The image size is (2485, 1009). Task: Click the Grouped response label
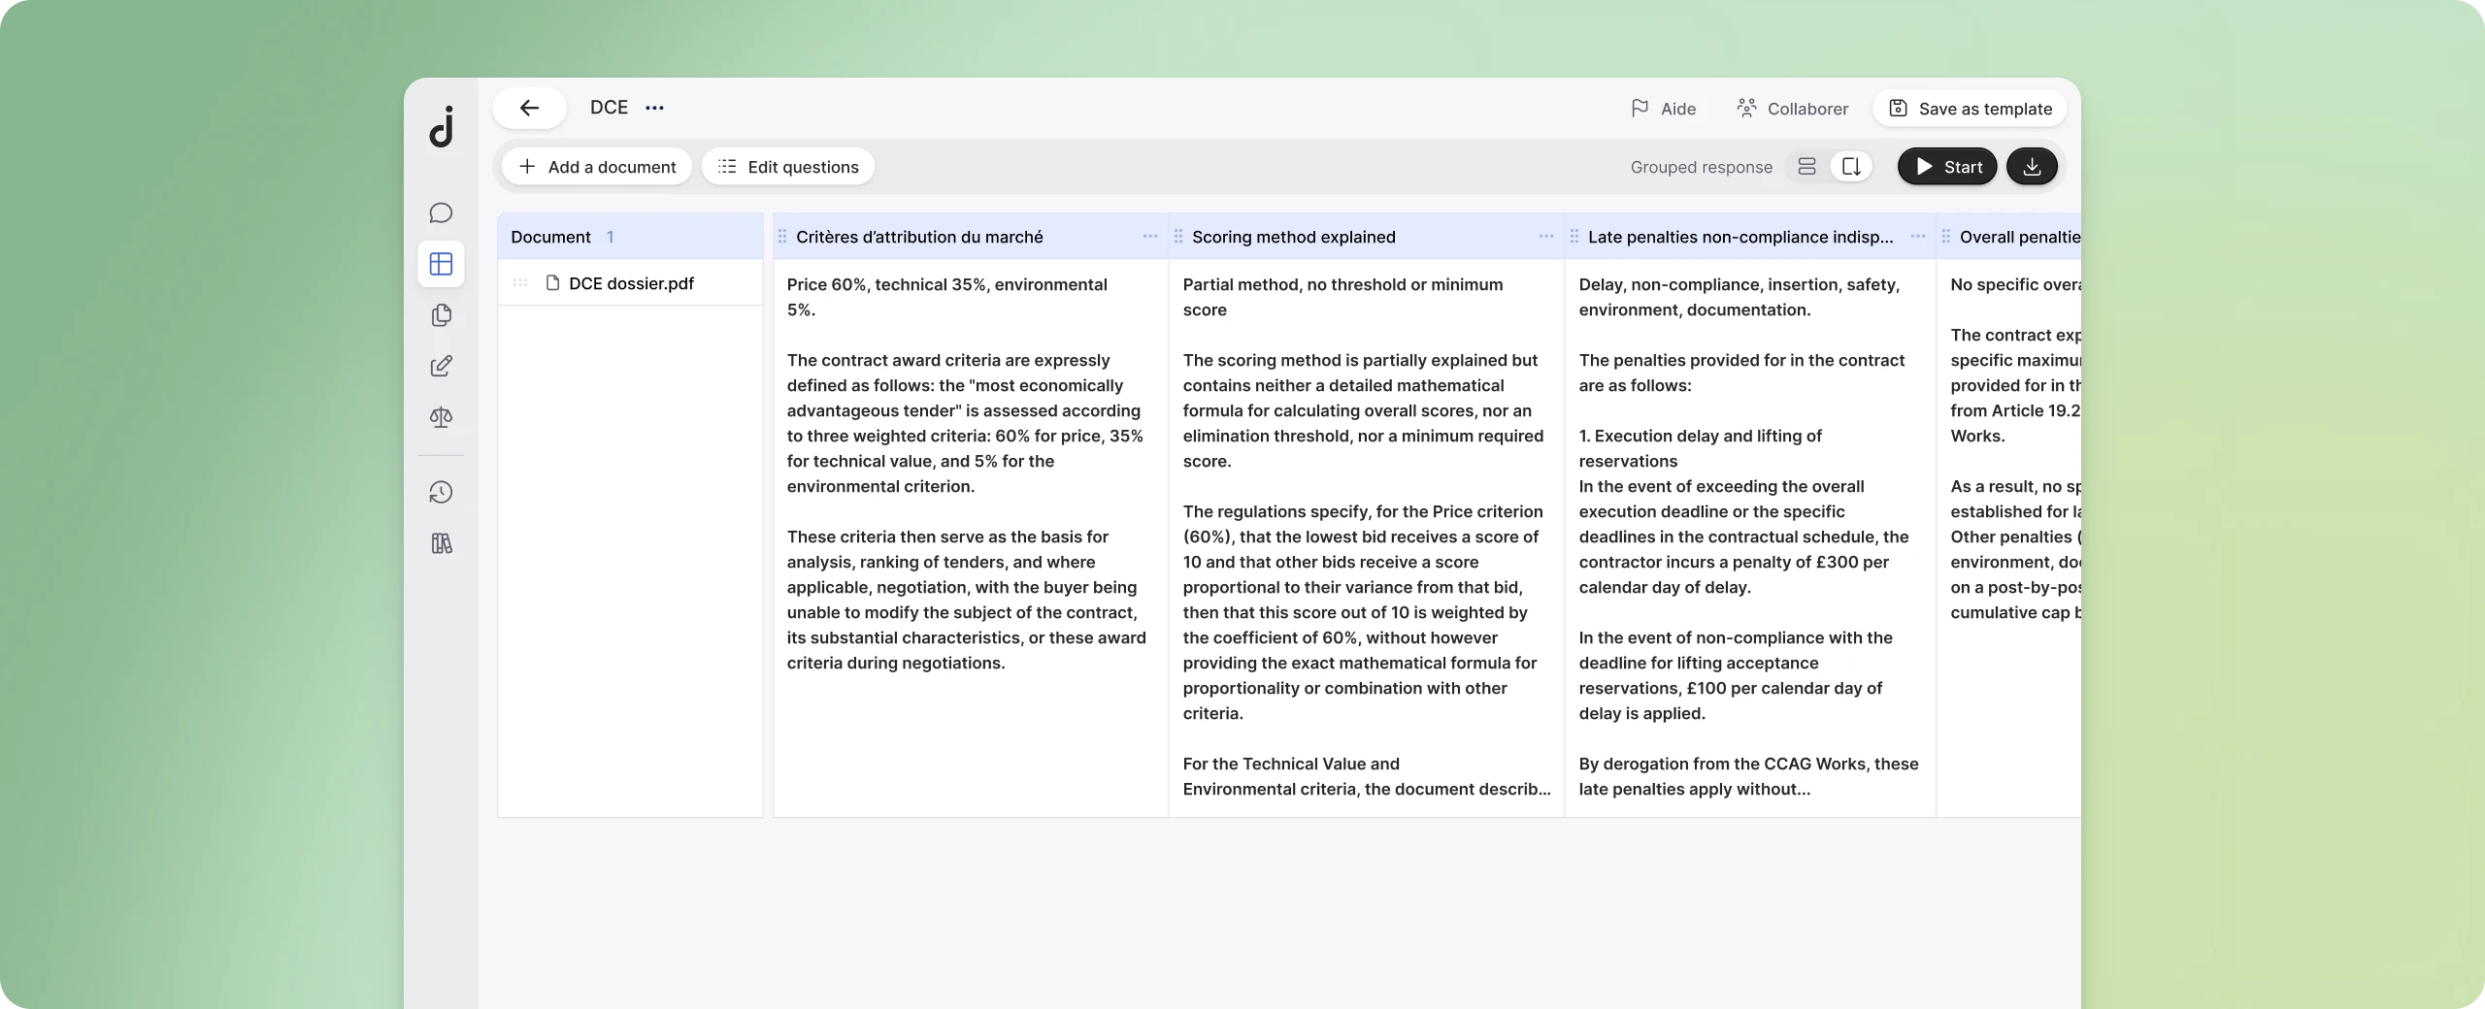click(x=1702, y=167)
